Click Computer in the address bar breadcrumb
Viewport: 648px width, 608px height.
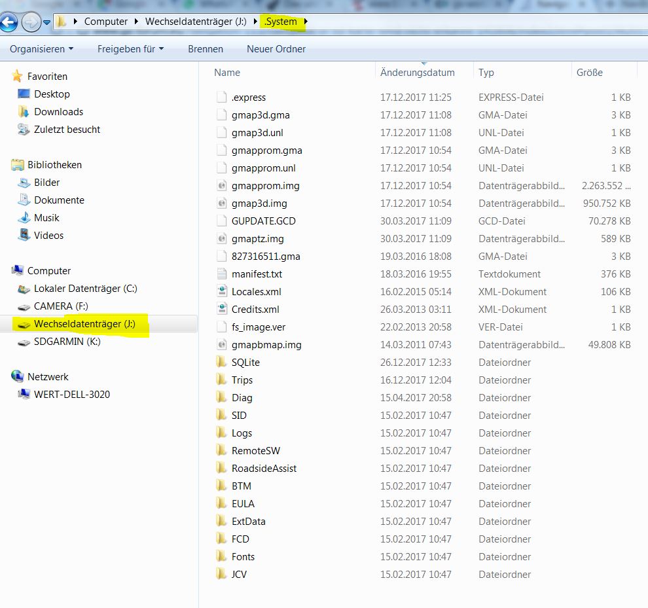click(105, 22)
